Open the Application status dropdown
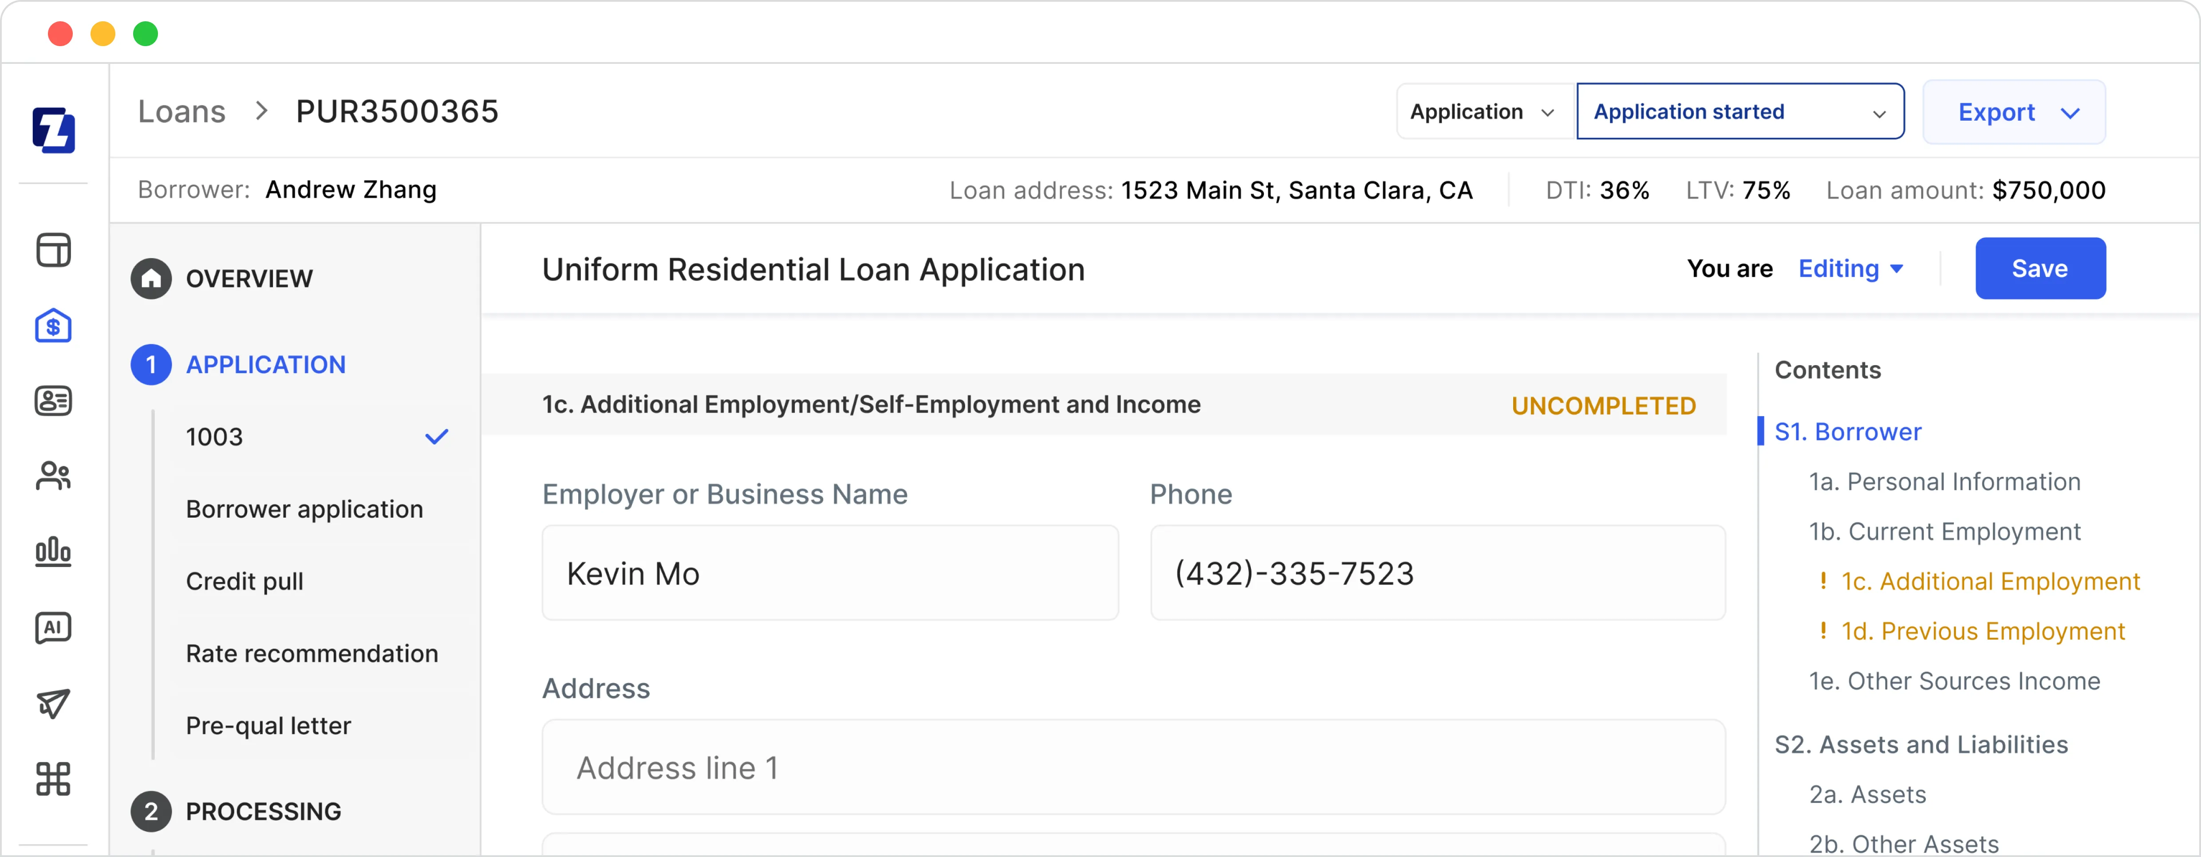Image resolution: width=2201 pixels, height=857 pixels. [1481, 111]
